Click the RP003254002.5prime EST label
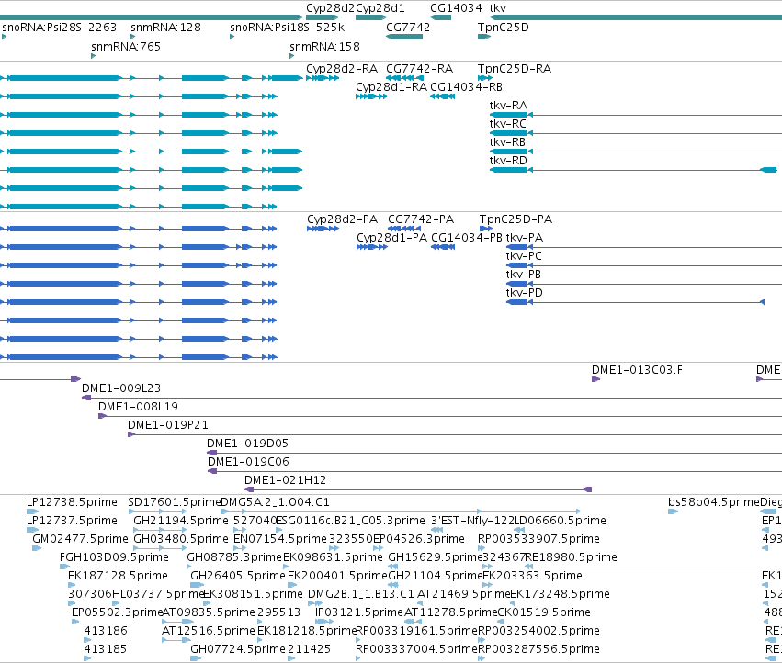This screenshot has width=782, height=663. (538, 631)
